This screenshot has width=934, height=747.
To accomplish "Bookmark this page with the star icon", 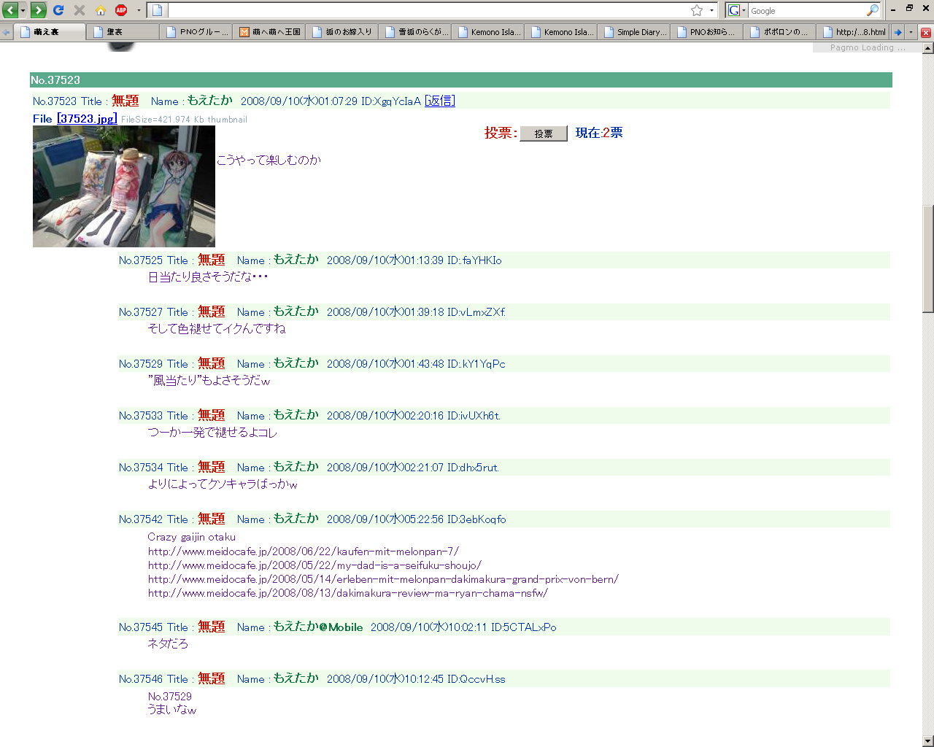I will [697, 10].
